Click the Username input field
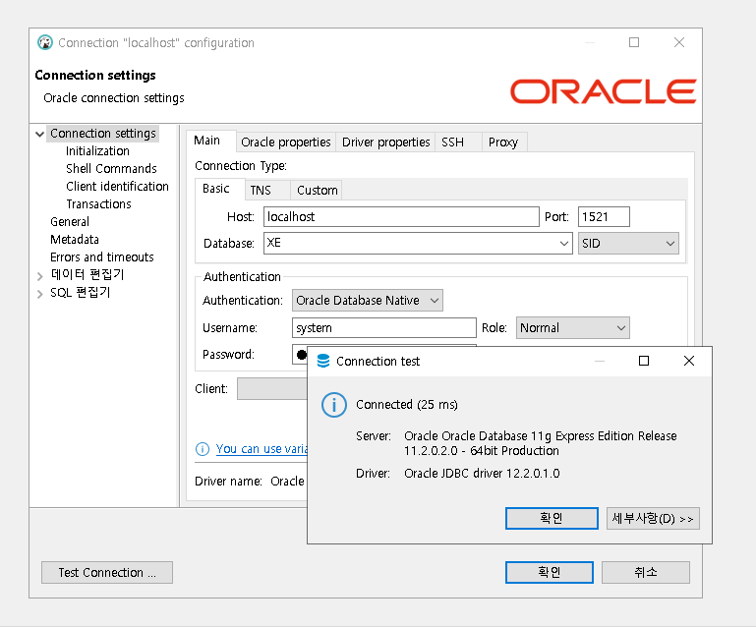 pyautogui.click(x=383, y=327)
